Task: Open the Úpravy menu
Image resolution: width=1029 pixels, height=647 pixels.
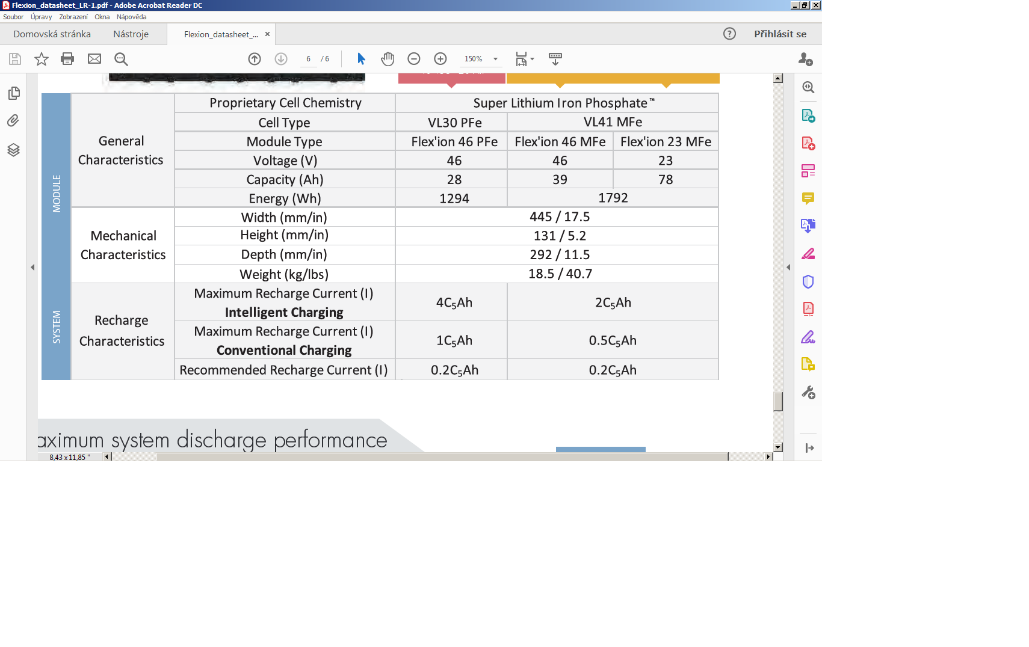Action: point(42,17)
